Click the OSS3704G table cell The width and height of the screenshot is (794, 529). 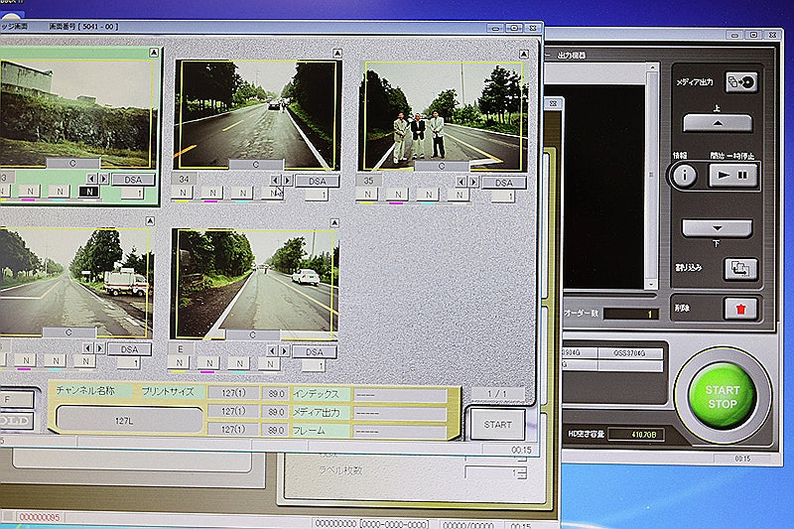coord(630,353)
